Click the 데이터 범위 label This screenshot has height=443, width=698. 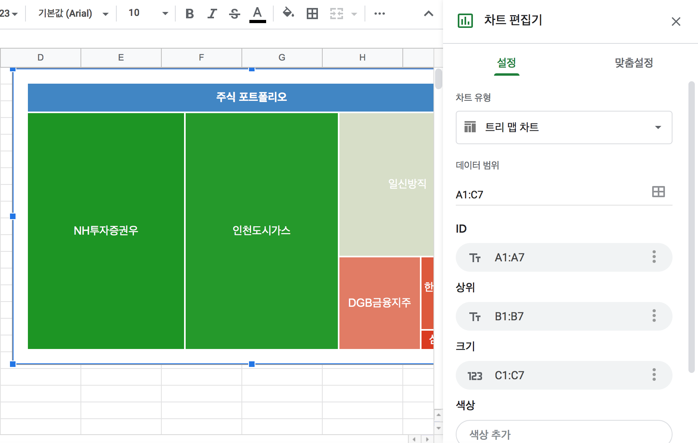tap(477, 165)
